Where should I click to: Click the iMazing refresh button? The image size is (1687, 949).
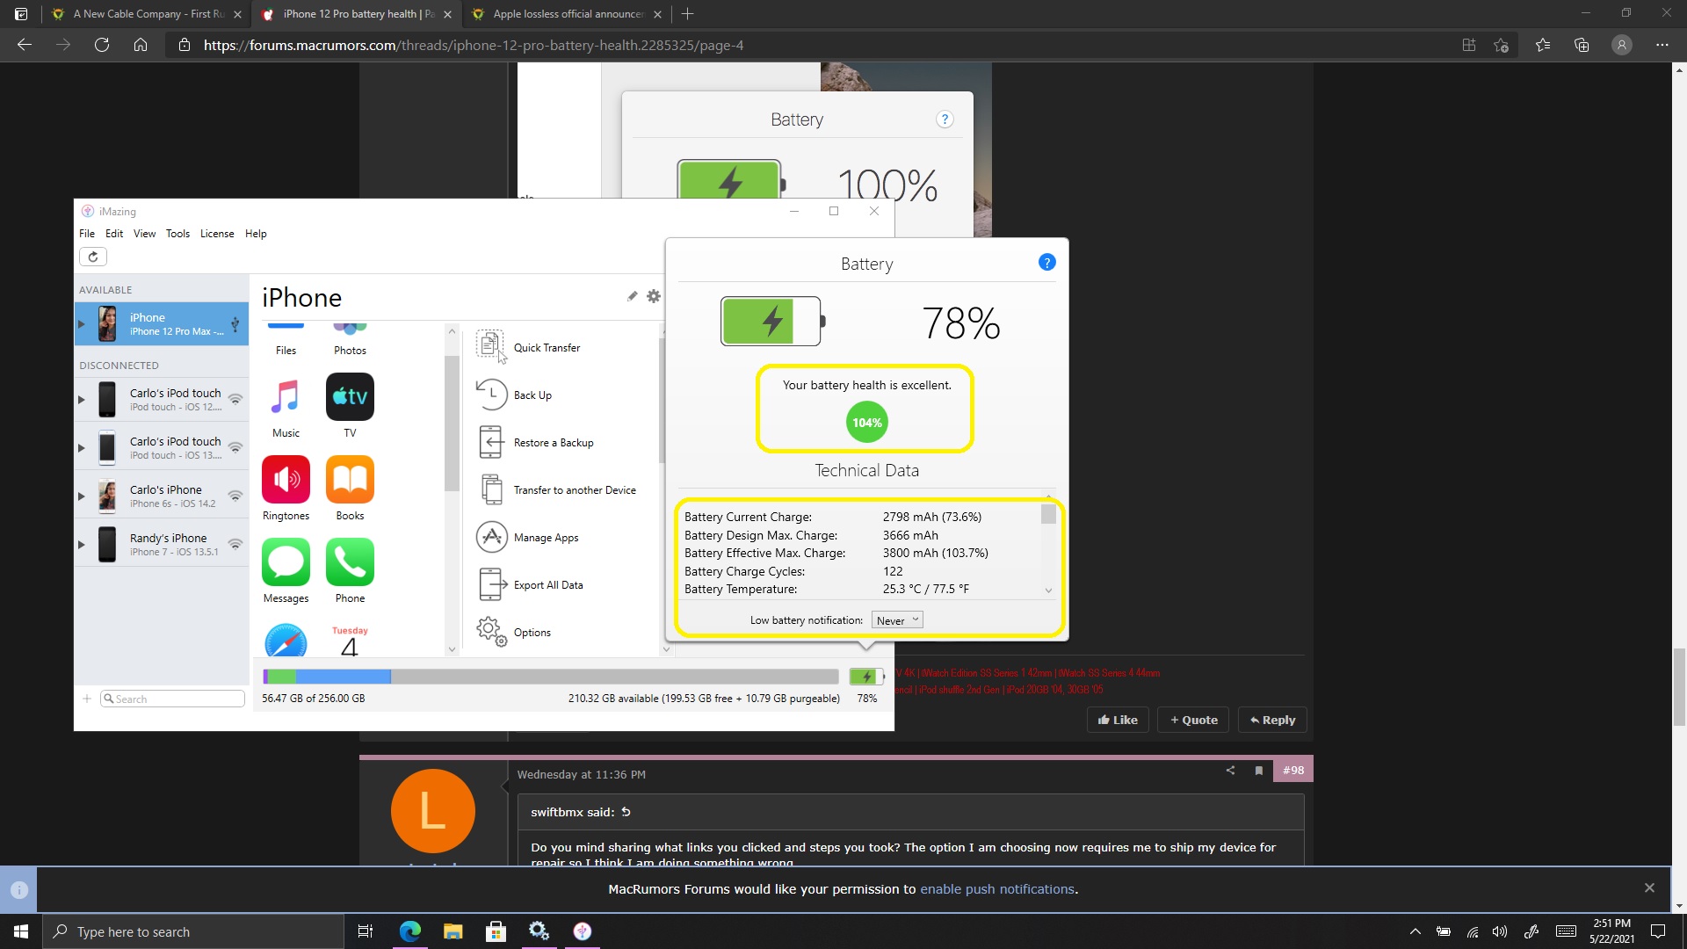pos(93,257)
